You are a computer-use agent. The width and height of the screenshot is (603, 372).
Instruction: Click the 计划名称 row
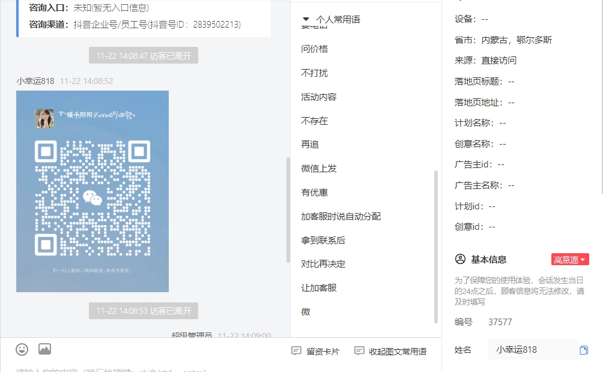click(x=480, y=123)
